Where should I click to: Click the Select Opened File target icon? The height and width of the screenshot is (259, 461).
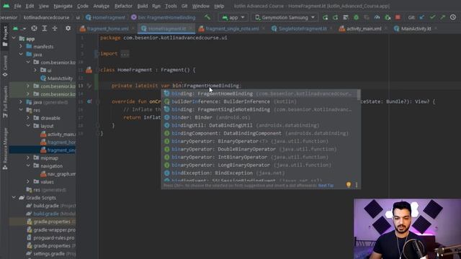pos(34,28)
